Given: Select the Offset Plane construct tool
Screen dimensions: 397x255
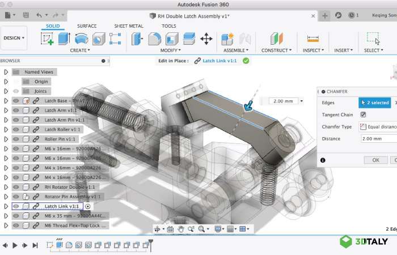Looking at the screenshot, I should pos(277,39).
